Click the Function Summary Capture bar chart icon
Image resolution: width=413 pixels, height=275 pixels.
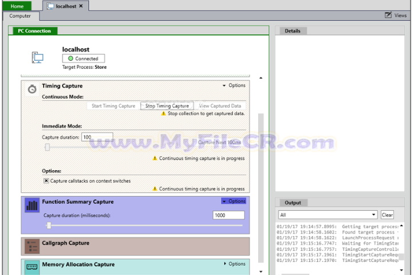pyautogui.click(x=32, y=205)
